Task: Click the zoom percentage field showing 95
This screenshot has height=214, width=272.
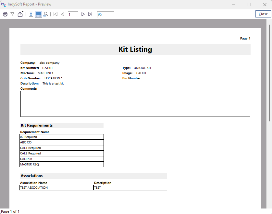Action: coord(105,15)
